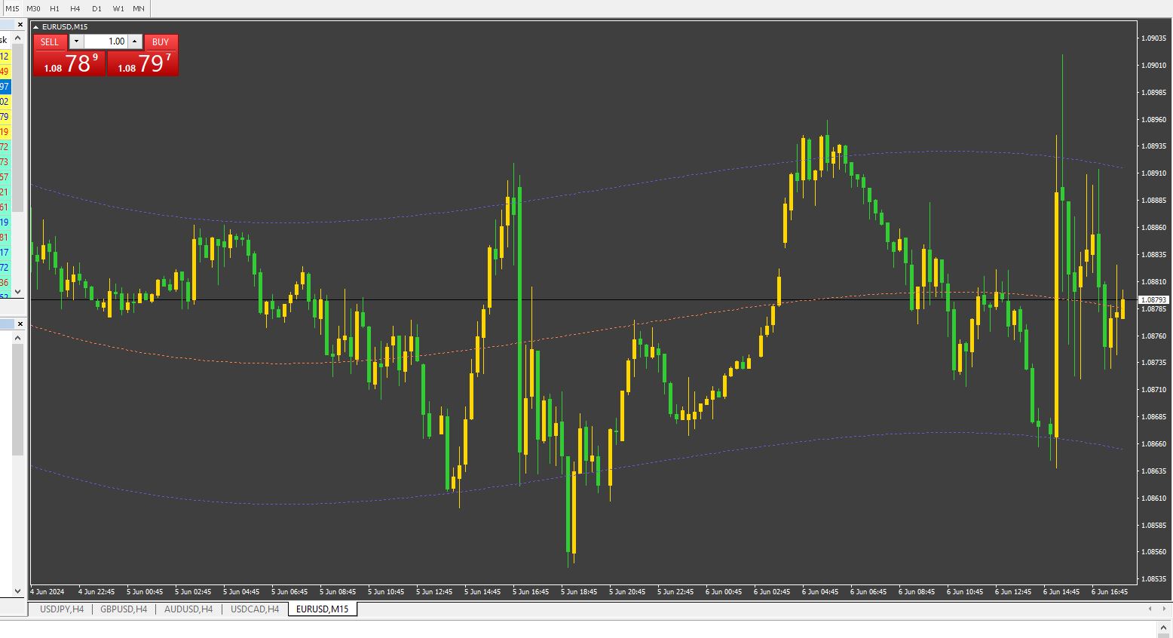Click Market Watch scrollbar up arrow
Screen dimensions: 1173x638
coord(19,36)
